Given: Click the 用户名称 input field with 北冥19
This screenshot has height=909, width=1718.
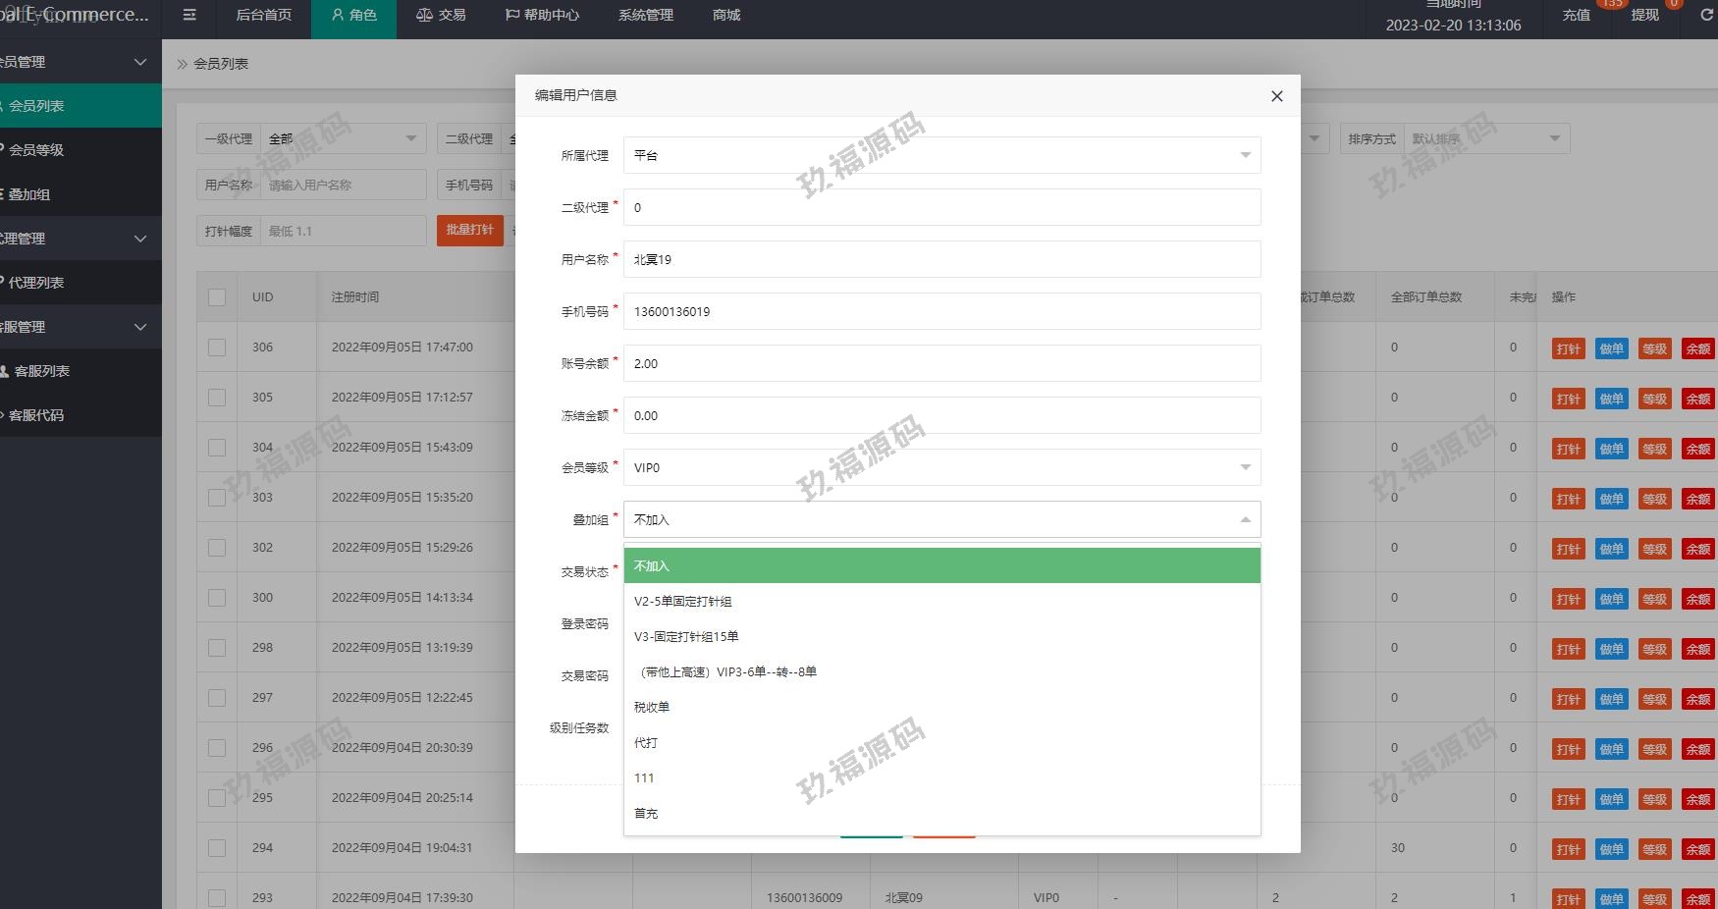Looking at the screenshot, I should click(941, 259).
